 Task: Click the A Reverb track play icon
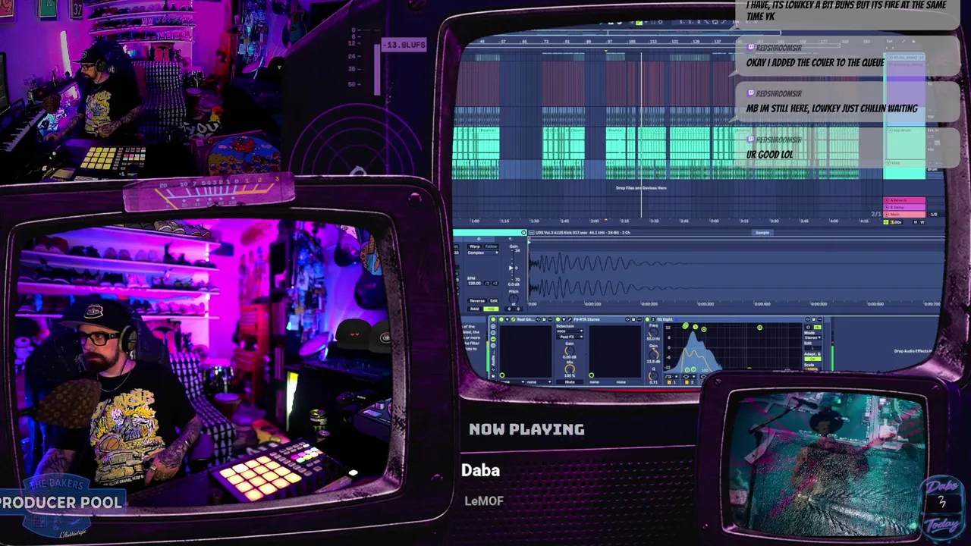click(x=886, y=200)
